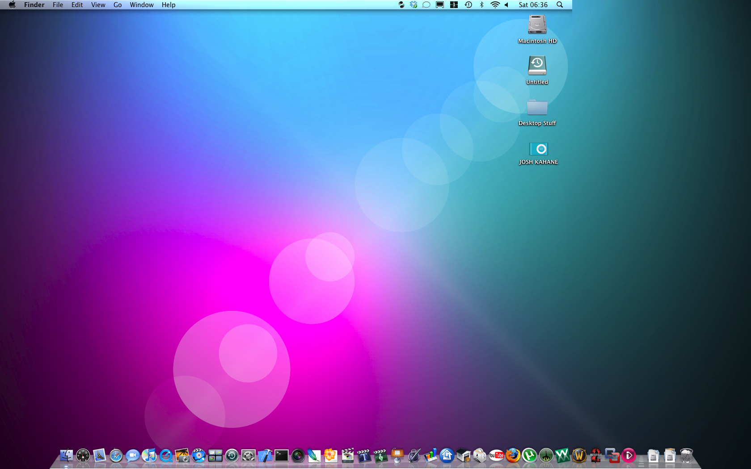Click the swirl sync icon in menu bar
The width and height of the screenshot is (751, 469).
click(x=401, y=5)
